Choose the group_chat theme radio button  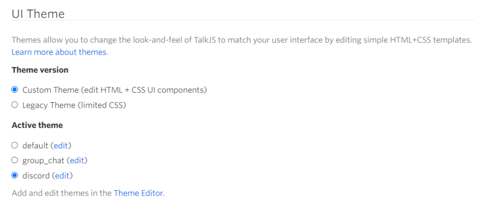pyautogui.click(x=14, y=160)
